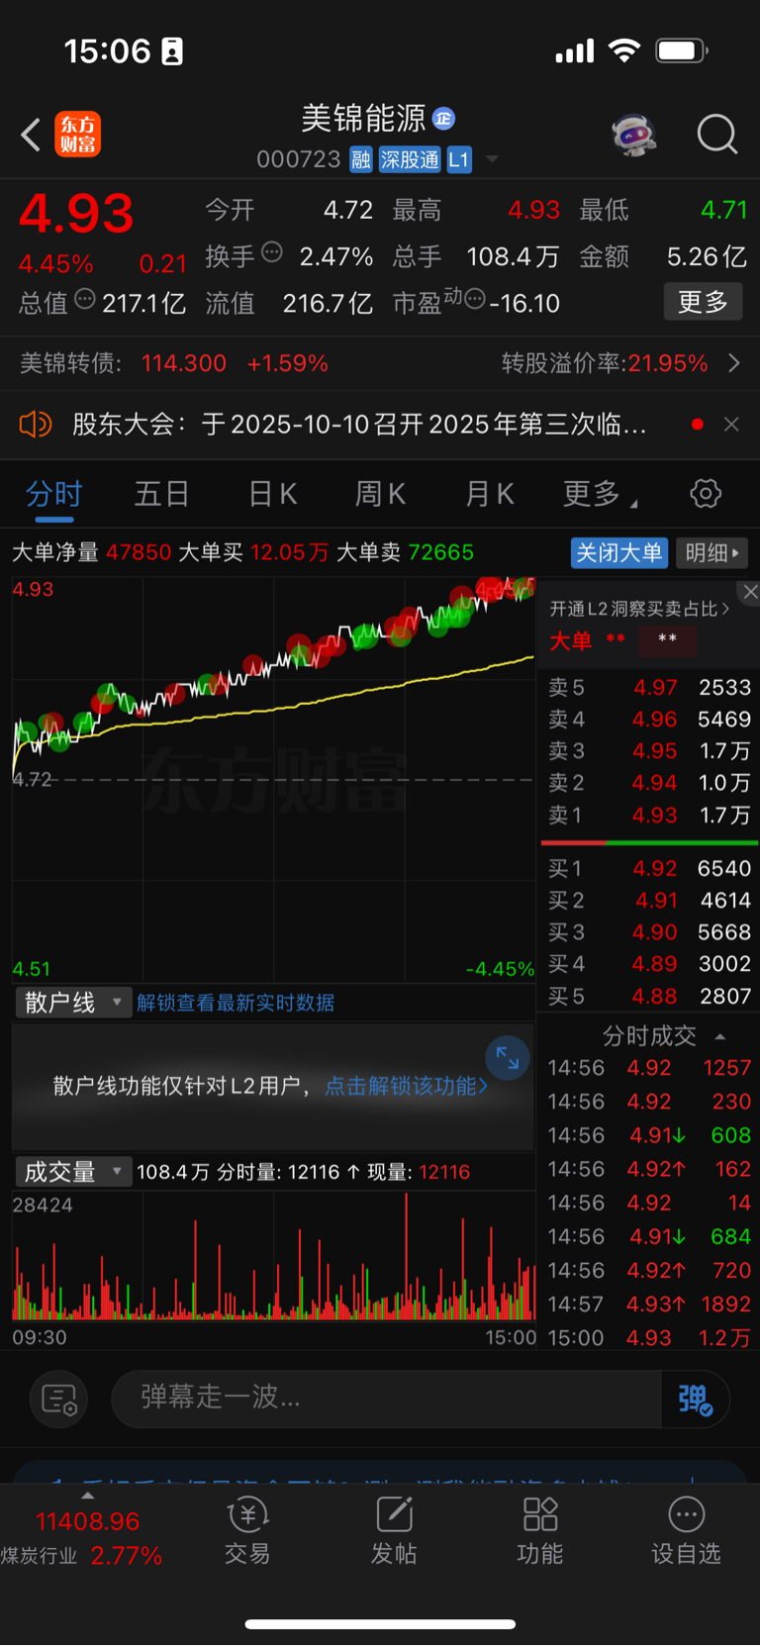The image size is (760, 1646).
Task: Open the 散户线 indicator dropdown
Action: 72,1003
